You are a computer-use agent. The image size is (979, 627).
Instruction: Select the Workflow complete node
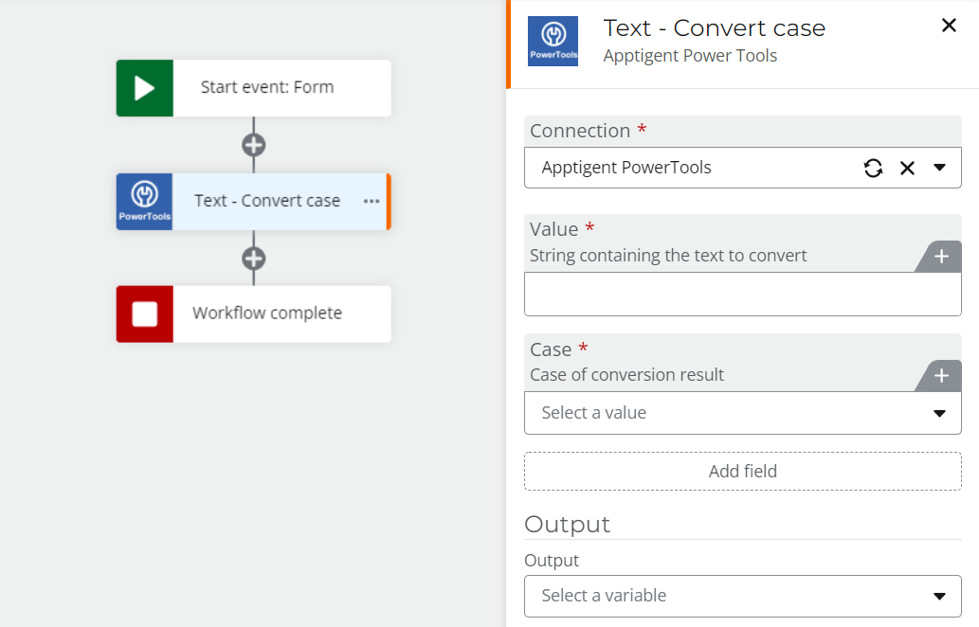[265, 314]
